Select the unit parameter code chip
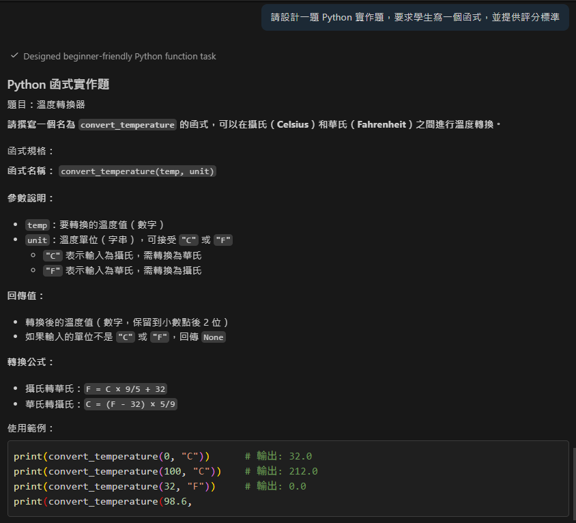The height and width of the screenshot is (523, 576). click(37, 240)
